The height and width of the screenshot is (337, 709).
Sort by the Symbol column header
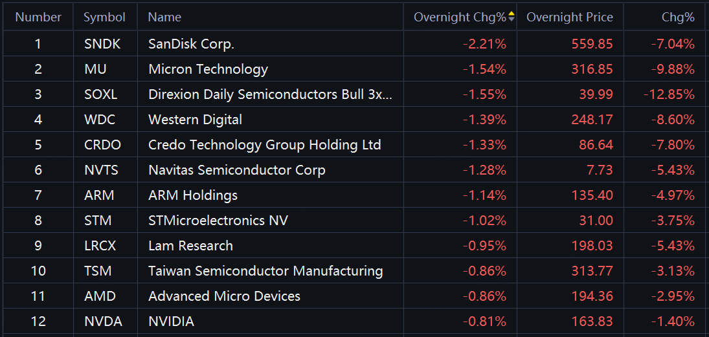point(104,17)
